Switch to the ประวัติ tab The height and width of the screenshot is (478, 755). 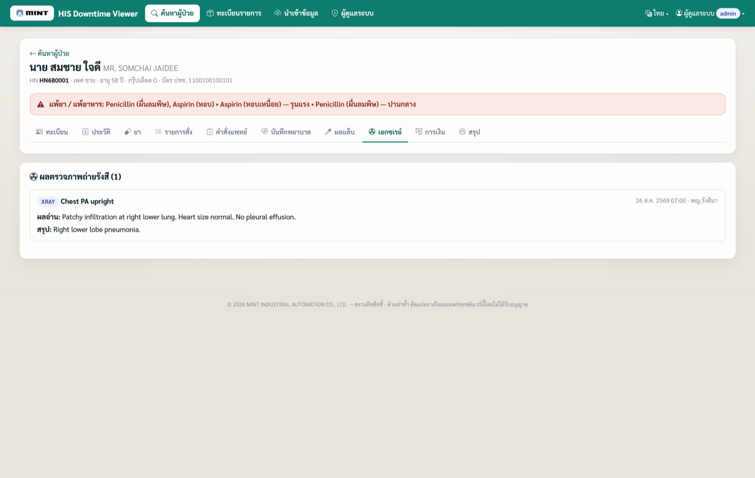pyautogui.click(x=96, y=132)
